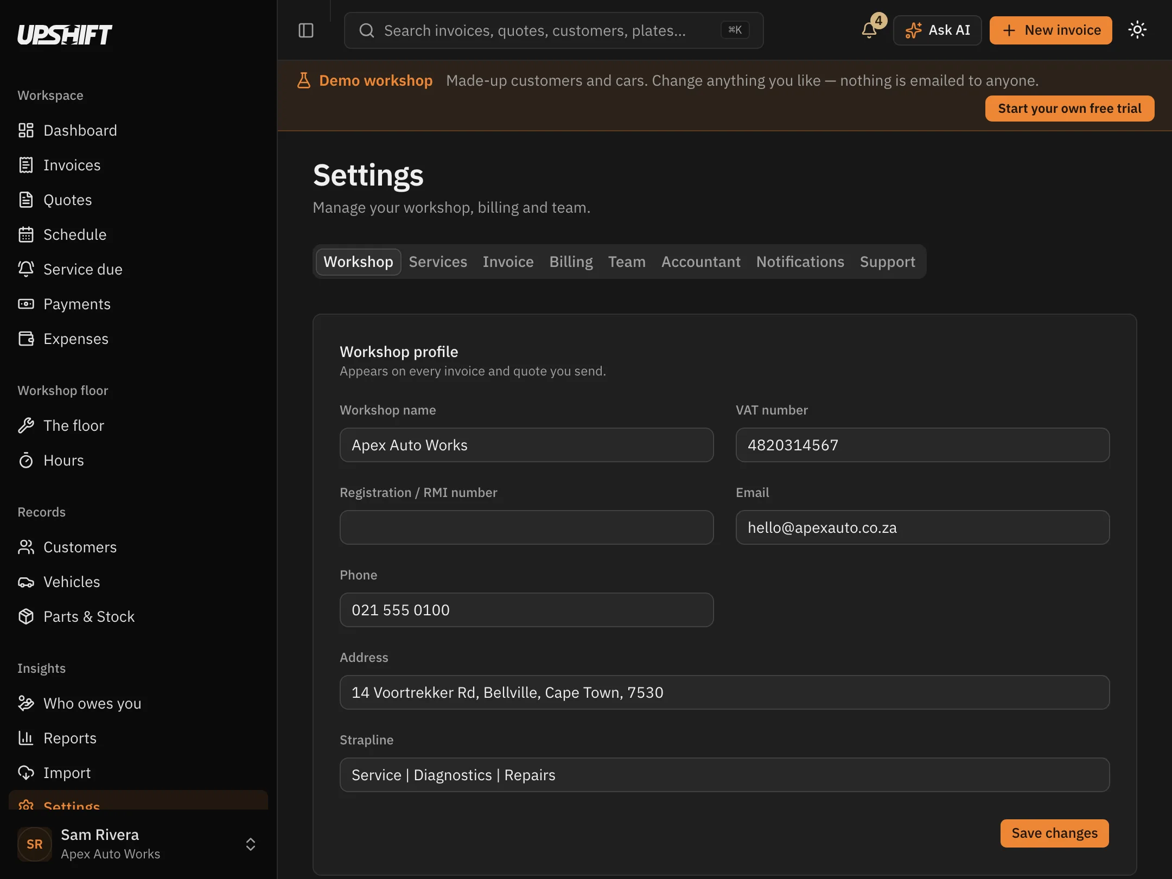Click The floor wrench icon
The height and width of the screenshot is (879, 1172).
(x=26, y=425)
